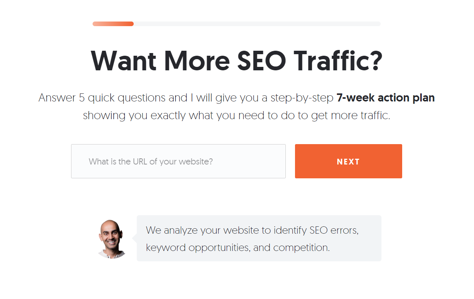474x299 pixels.
Task: Click the speech bubble pointer beside the avatar
Action: (135, 239)
